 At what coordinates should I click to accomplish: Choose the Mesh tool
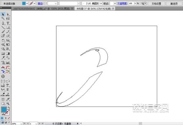click(x=3, y=54)
